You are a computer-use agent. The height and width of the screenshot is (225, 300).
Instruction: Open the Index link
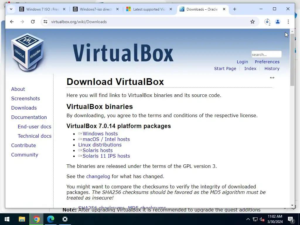250,69
